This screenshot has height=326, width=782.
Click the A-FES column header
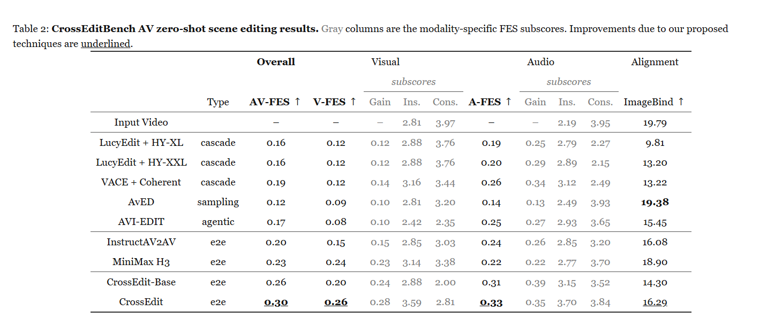pyautogui.click(x=490, y=102)
